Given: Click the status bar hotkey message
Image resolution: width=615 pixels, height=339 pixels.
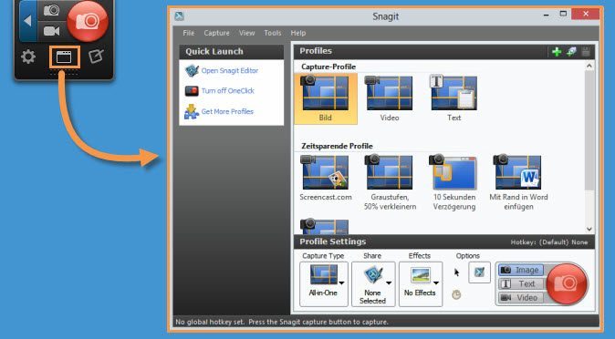Looking at the screenshot, I should pyautogui.click(x=282, y=323).
